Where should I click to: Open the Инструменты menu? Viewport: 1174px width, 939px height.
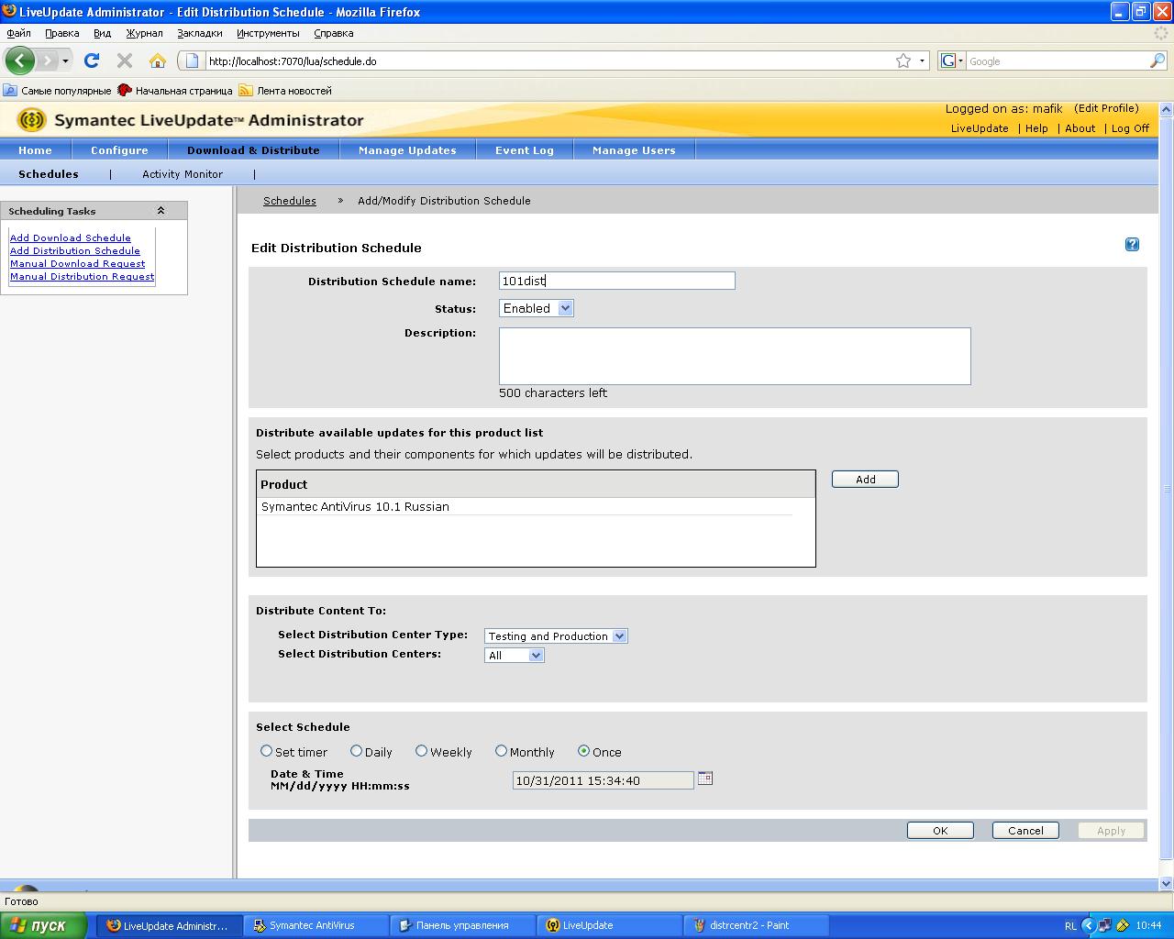tap(268, 33)
